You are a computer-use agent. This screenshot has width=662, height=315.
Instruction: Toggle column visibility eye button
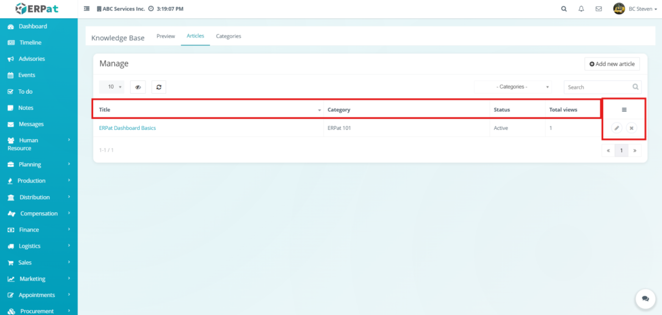tap(138, 87)
